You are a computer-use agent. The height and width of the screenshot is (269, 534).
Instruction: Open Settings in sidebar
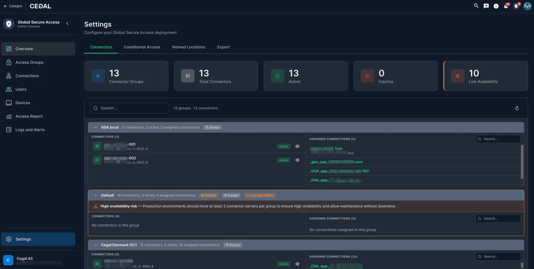tap(38, 239)
